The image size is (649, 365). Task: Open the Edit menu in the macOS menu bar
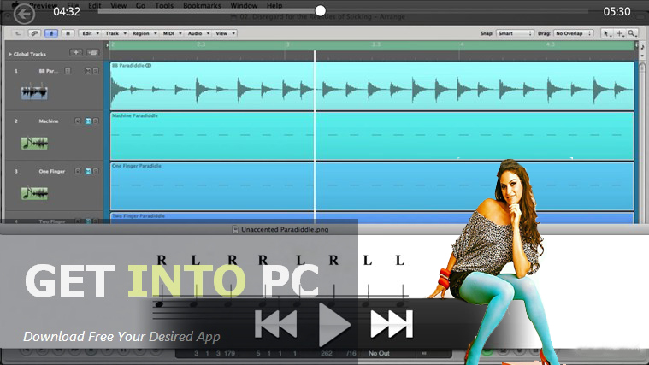pos(94,5)
